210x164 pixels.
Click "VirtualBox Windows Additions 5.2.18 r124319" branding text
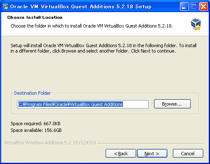click(x=50, y=143)
